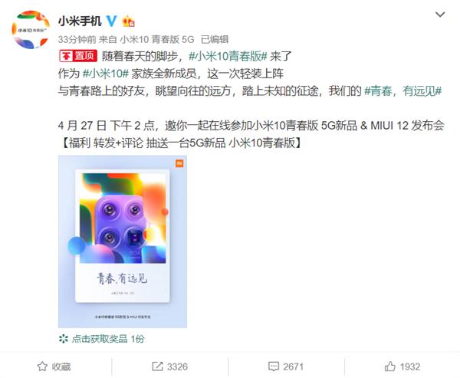This screenshot has height=378, width=460.
Task: Click the 小米10 青春版 5G source link
Action: 157,39
